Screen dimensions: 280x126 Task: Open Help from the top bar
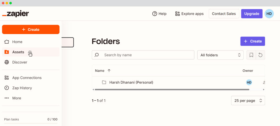coord(159,14)
